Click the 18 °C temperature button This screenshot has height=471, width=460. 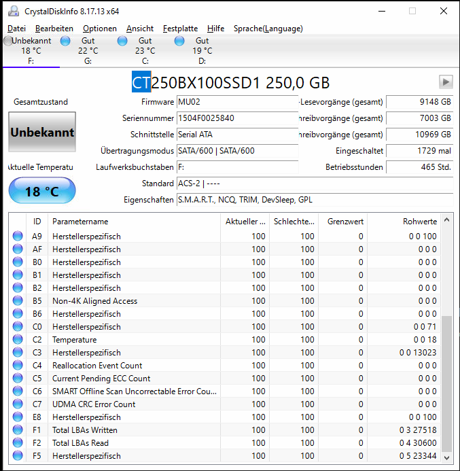pos(42,191)
